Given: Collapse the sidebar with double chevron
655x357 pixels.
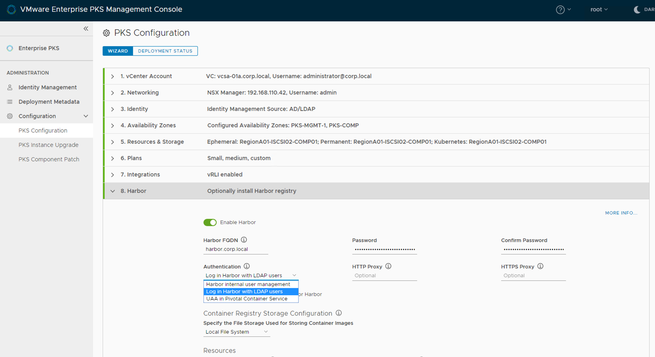Looking at the screenshot, I should pyautogui.click(x=86, y=29).
